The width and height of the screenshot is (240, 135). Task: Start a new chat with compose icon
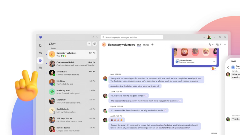click(94, 44)
